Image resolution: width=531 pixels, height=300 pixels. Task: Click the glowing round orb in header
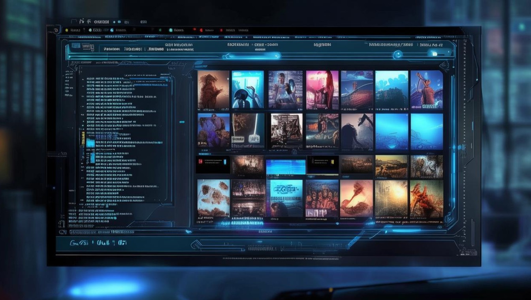pyautogui.click(x=398, y=54)
